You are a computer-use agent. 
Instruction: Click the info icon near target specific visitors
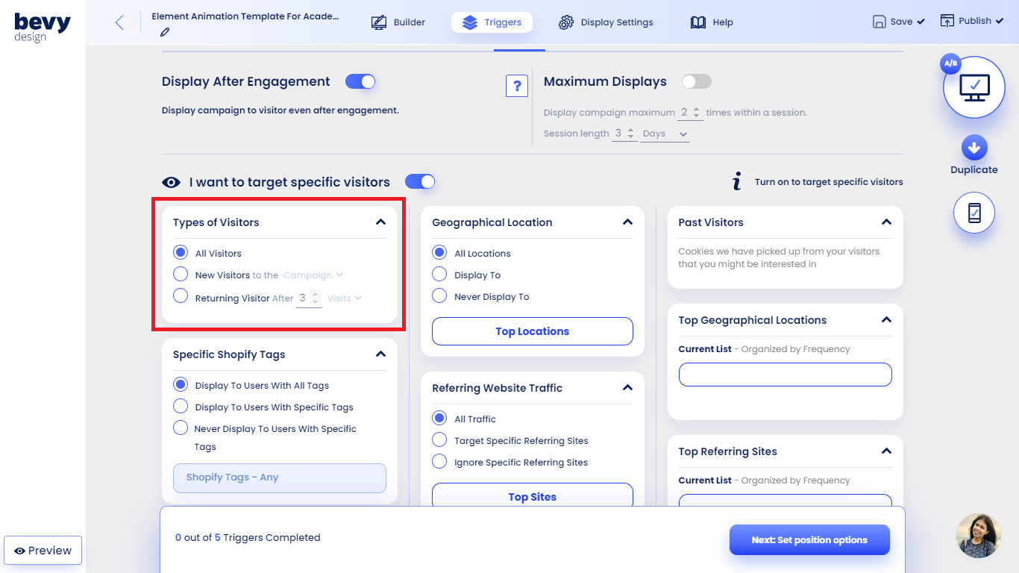click(736, 181)
